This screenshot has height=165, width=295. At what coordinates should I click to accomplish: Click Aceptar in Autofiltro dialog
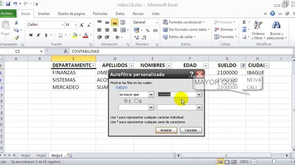tap(166, 130)
